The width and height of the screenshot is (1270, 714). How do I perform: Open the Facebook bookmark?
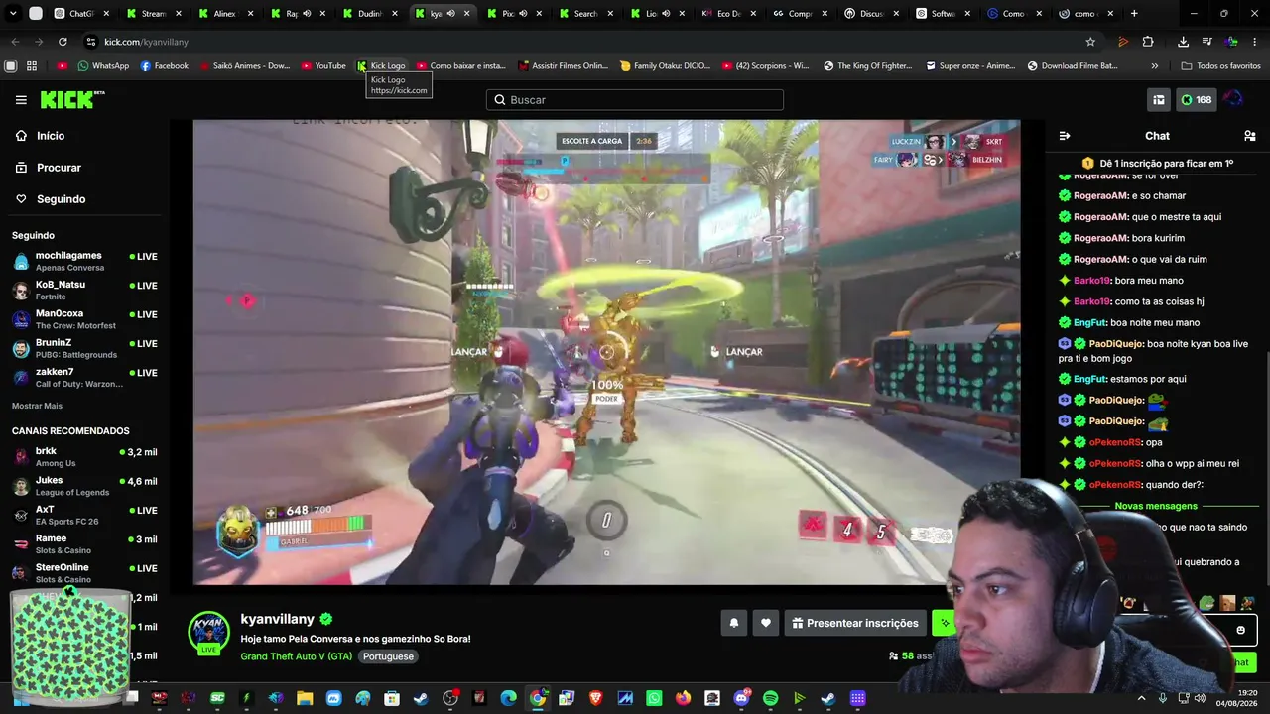164,66
